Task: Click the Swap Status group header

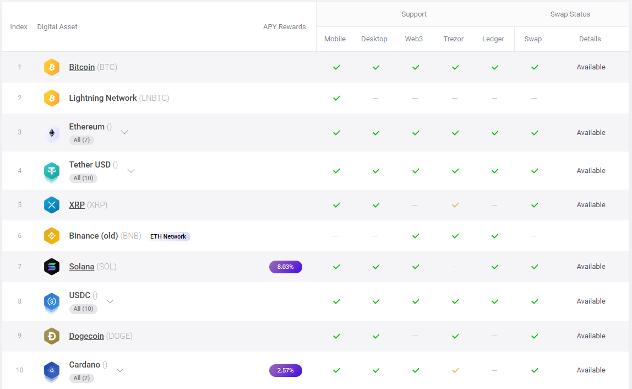Action: pos(570,14)
